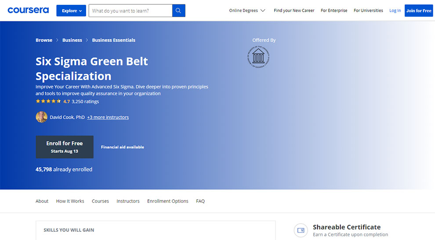
Task: Click instructor name David Cook, PhD
Action: (67, 117)
